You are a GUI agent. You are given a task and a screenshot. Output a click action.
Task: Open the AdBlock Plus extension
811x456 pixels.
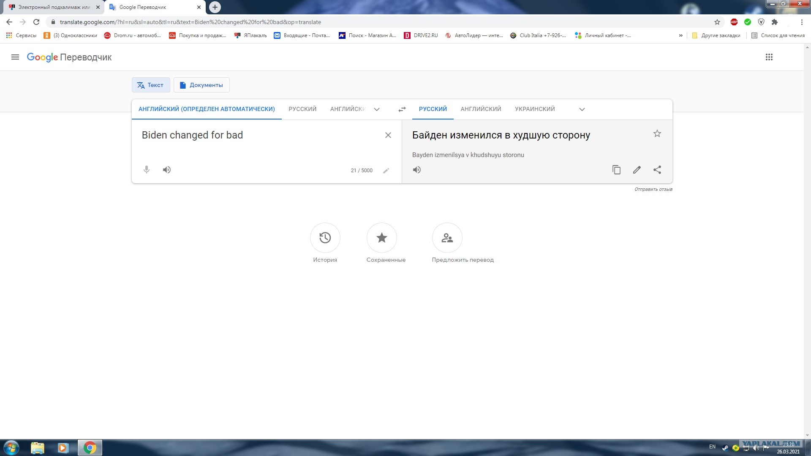coord(734,22)
